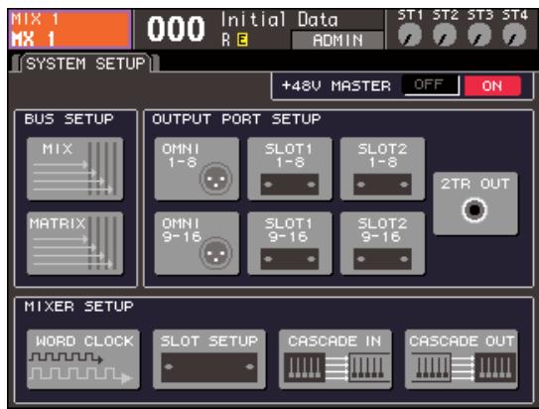Select the ST2 level knob
This screenshot has width=539, height=409.
(445, 36)
